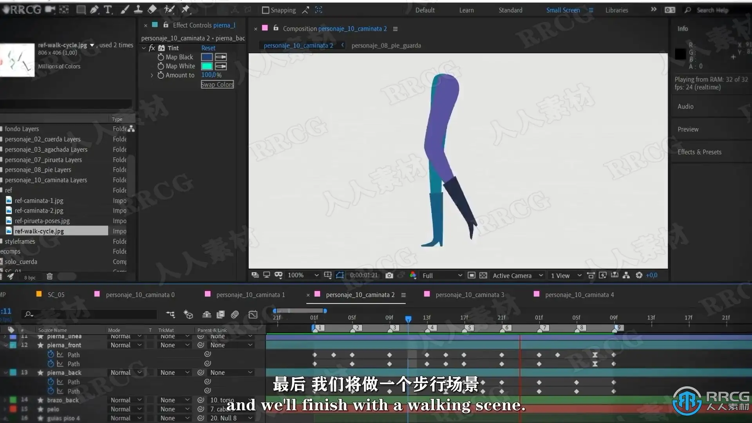This screenshot has width=752, height=423.
Task: Select the Pen tool in toolbar
Action: tap(94, 10)
